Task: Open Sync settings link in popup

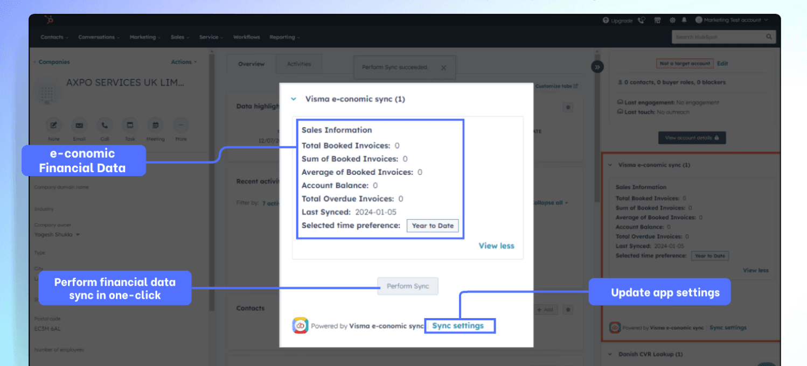Action: tap(458, 326)
